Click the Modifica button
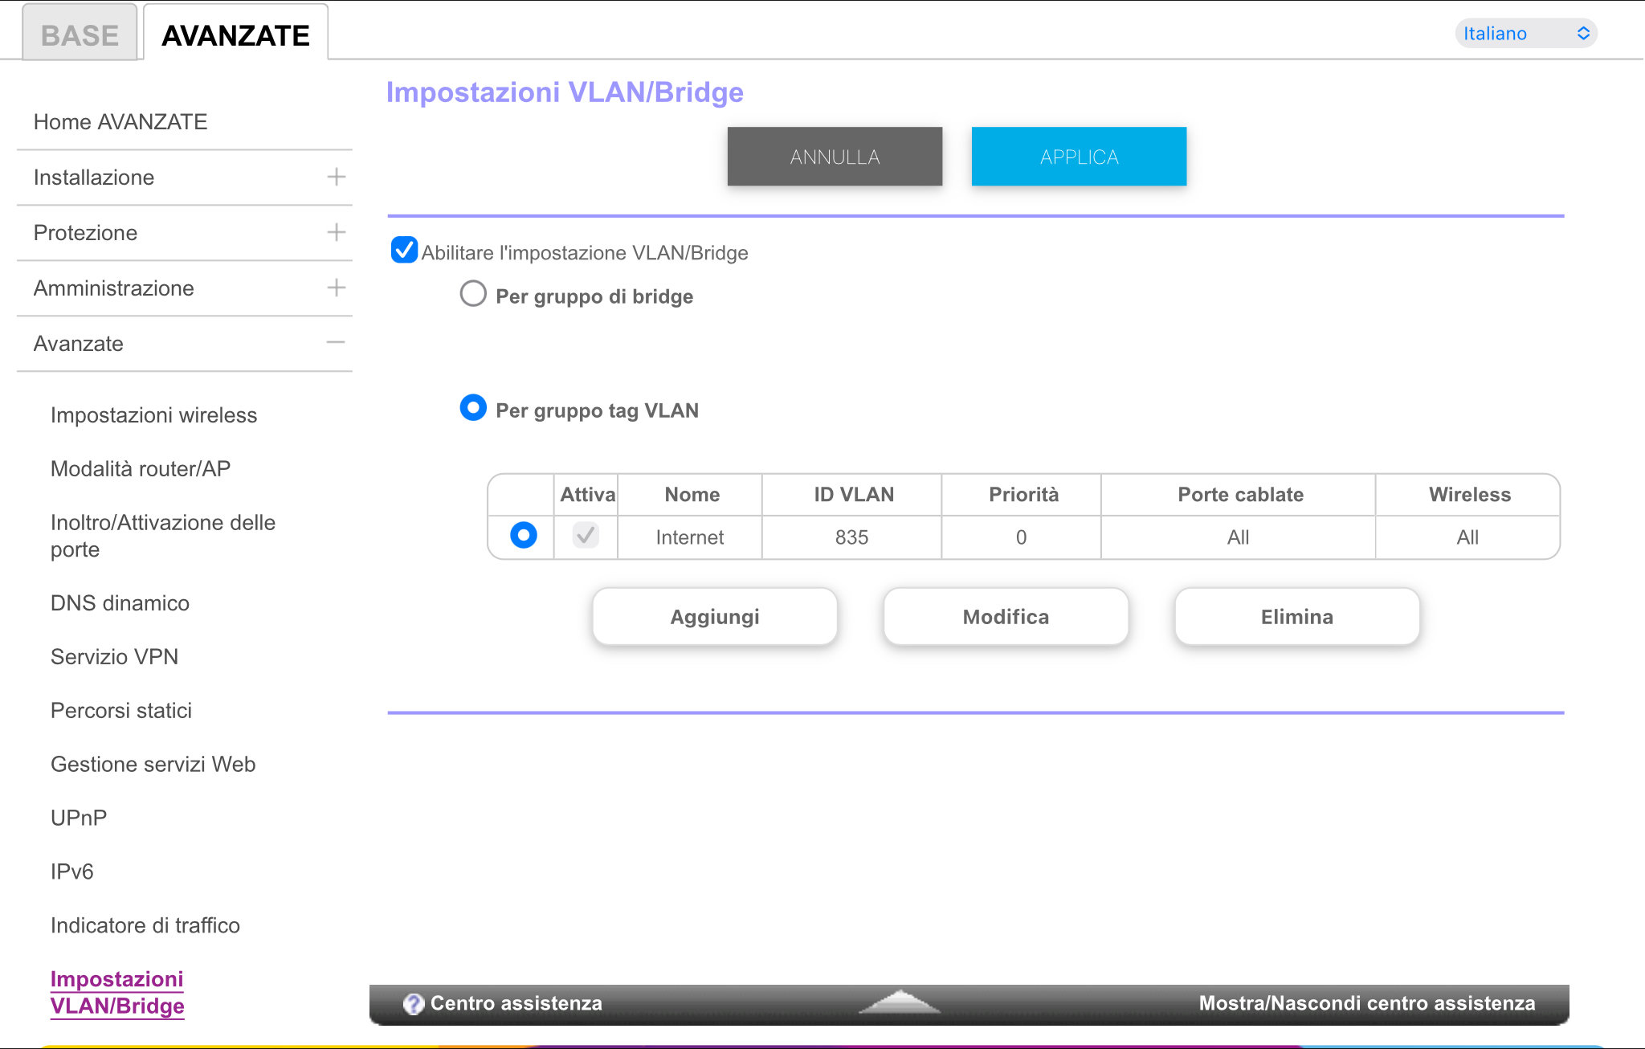Screen dimensions: 1645x1049 1006,617
